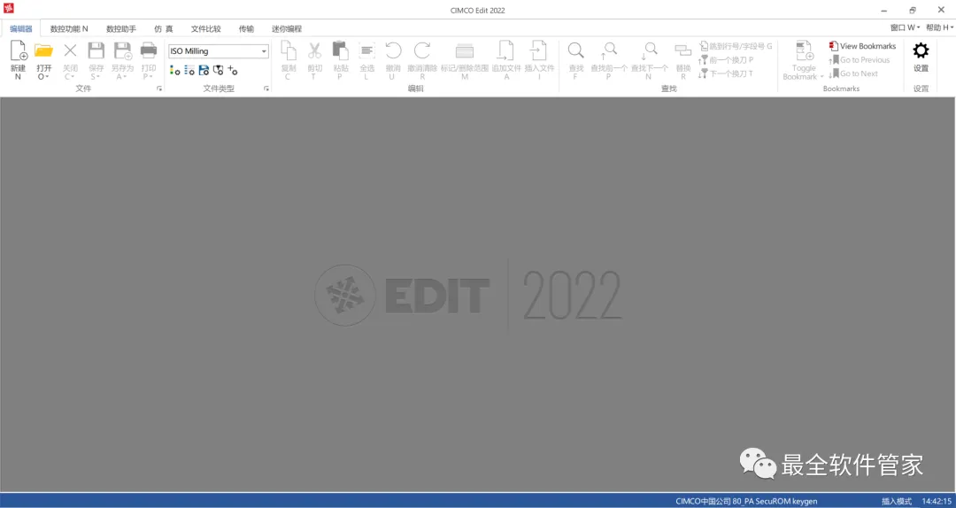Switch to the 数控助手 tab
The height and width of the screenshot is (508, 956).
[x=121, y=28]
